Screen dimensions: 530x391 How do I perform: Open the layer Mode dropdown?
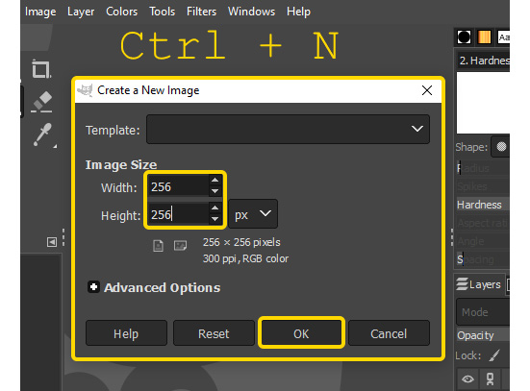[x=483, y=311]
